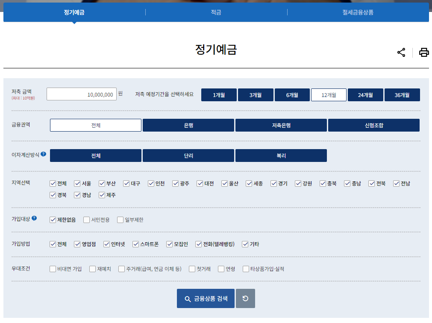432x323 pixels.
Task: Uncheck the 영업점 checkbox
Action: [77, 244]
